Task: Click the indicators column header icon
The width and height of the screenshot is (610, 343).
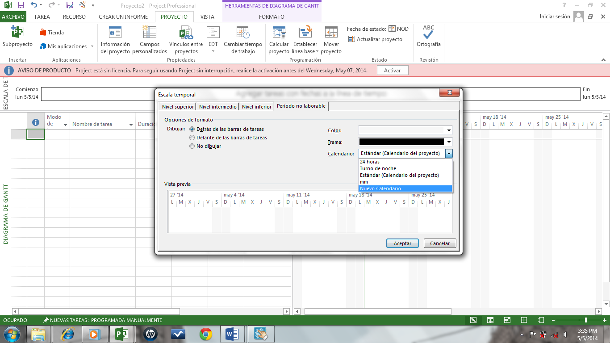Action: 36,122
